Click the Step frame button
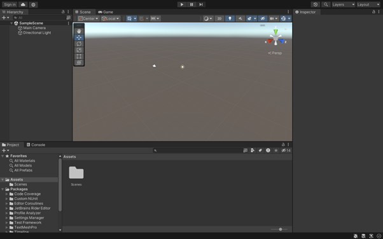 point(201,4)
